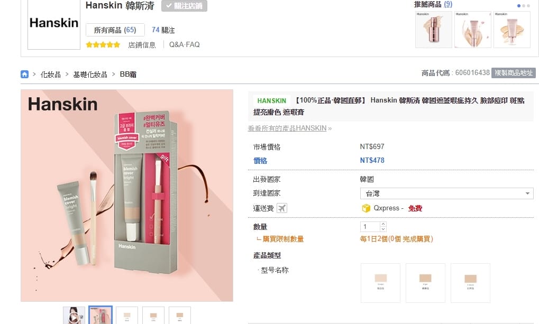Click the 所有商品 (65) button
This screenshot has height=324, width=539.
click(x=115, y=30)
